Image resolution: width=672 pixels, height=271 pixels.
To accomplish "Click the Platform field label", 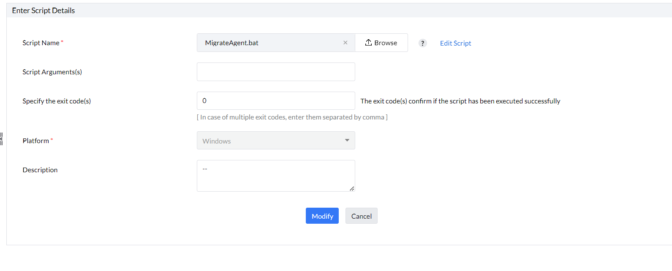I will 36,141.
